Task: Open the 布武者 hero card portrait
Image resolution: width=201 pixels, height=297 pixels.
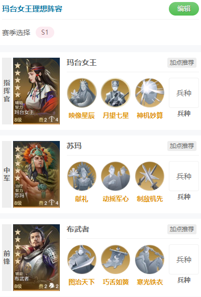Action: (37, 257)
